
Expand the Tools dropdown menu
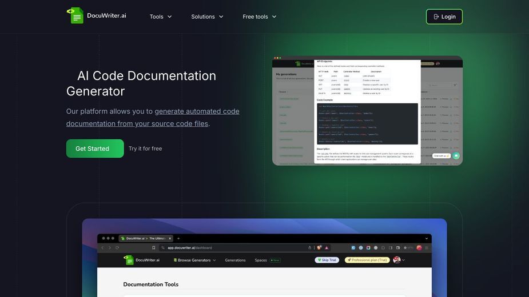click(161, 17)
